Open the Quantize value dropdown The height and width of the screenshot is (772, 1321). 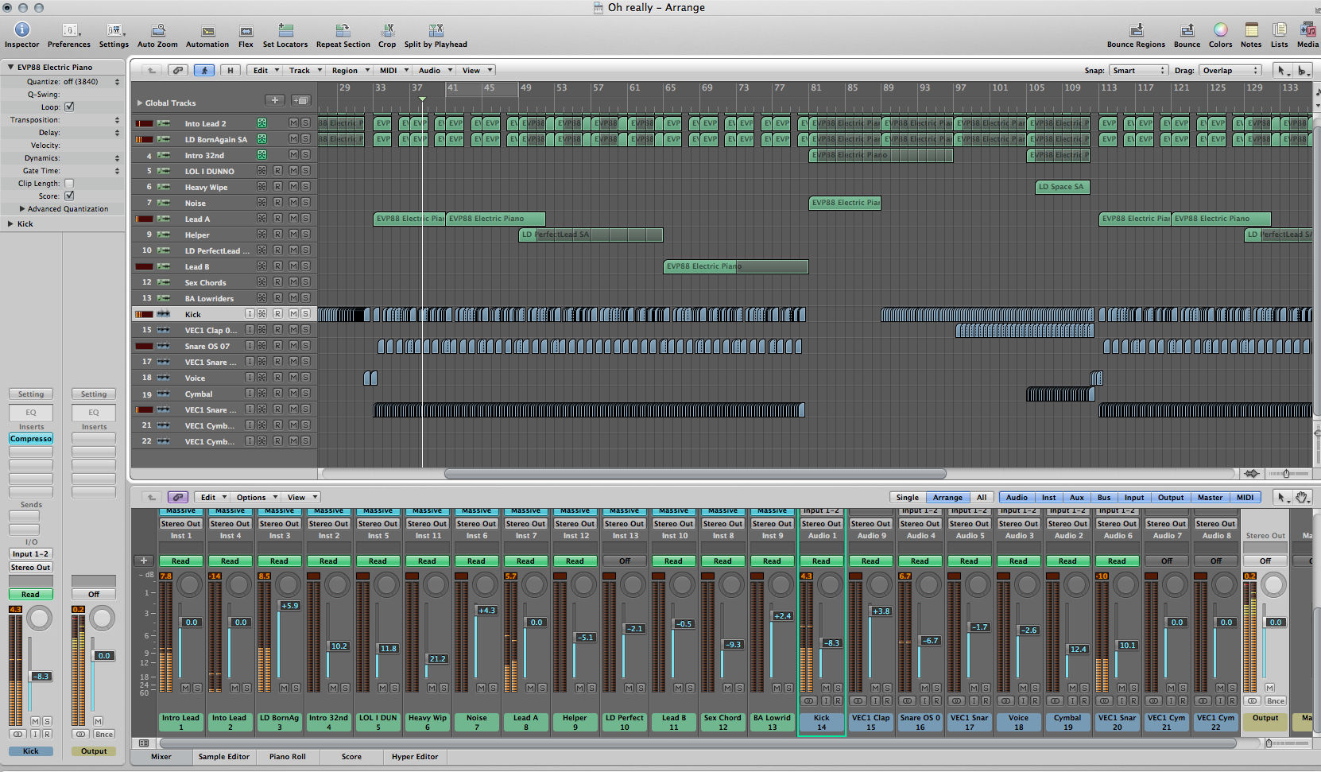click(x=92, y=81)
